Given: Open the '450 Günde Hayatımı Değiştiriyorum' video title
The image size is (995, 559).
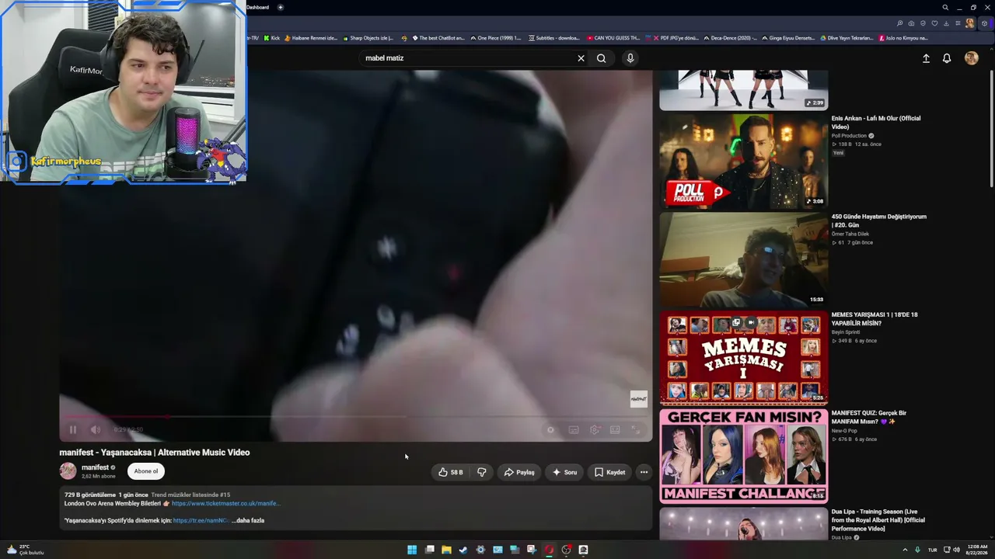Looking at the screenshot, I should [x=879, y=220].
